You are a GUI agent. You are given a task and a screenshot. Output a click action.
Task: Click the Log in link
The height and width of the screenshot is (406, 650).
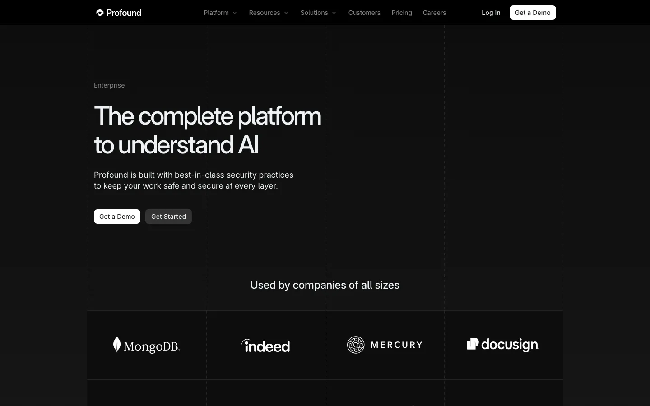click(491, 13)
